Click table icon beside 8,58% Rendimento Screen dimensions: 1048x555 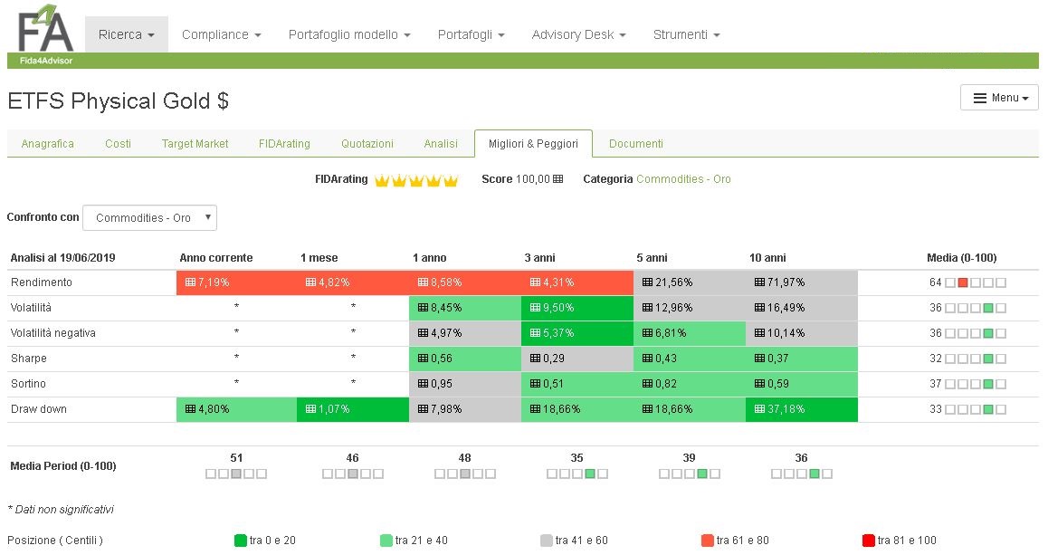click(x=423, y=282)
